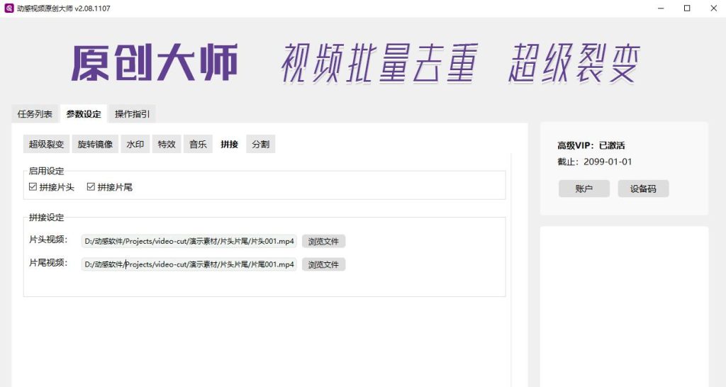Focus the 片尾视频 file path field
The height and width of the screenshot is (387, 726).
[x=189, y=264]
